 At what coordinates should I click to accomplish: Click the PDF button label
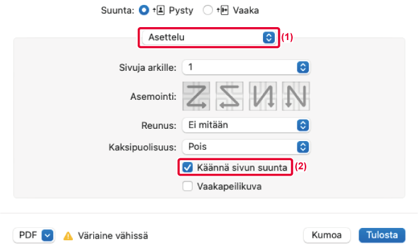pyautogui.click(x=28, y=235)
